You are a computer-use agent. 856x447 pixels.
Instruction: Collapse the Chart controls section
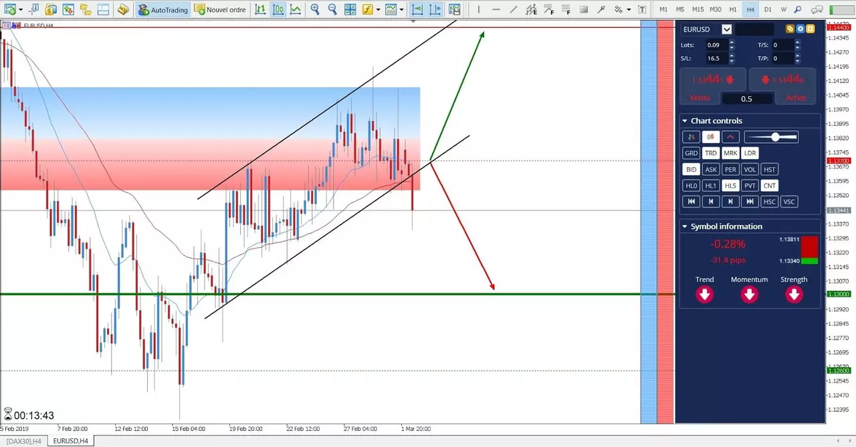(x=685, y=121)
